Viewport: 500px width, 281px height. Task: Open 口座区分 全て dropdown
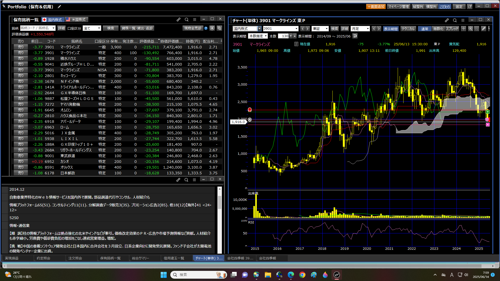tap(92, 28)
